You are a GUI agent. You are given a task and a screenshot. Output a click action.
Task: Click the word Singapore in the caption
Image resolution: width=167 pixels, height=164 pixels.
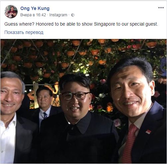point(104,24)
